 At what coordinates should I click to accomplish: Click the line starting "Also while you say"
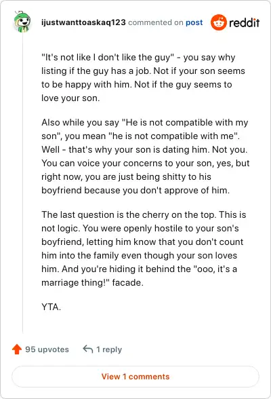point(145,122)
